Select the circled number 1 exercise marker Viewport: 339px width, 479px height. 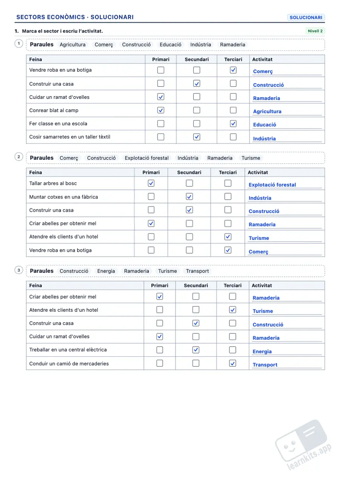coord(18,43)
